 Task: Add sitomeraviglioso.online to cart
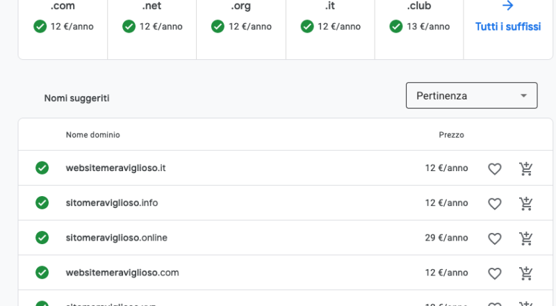(526, 238)
